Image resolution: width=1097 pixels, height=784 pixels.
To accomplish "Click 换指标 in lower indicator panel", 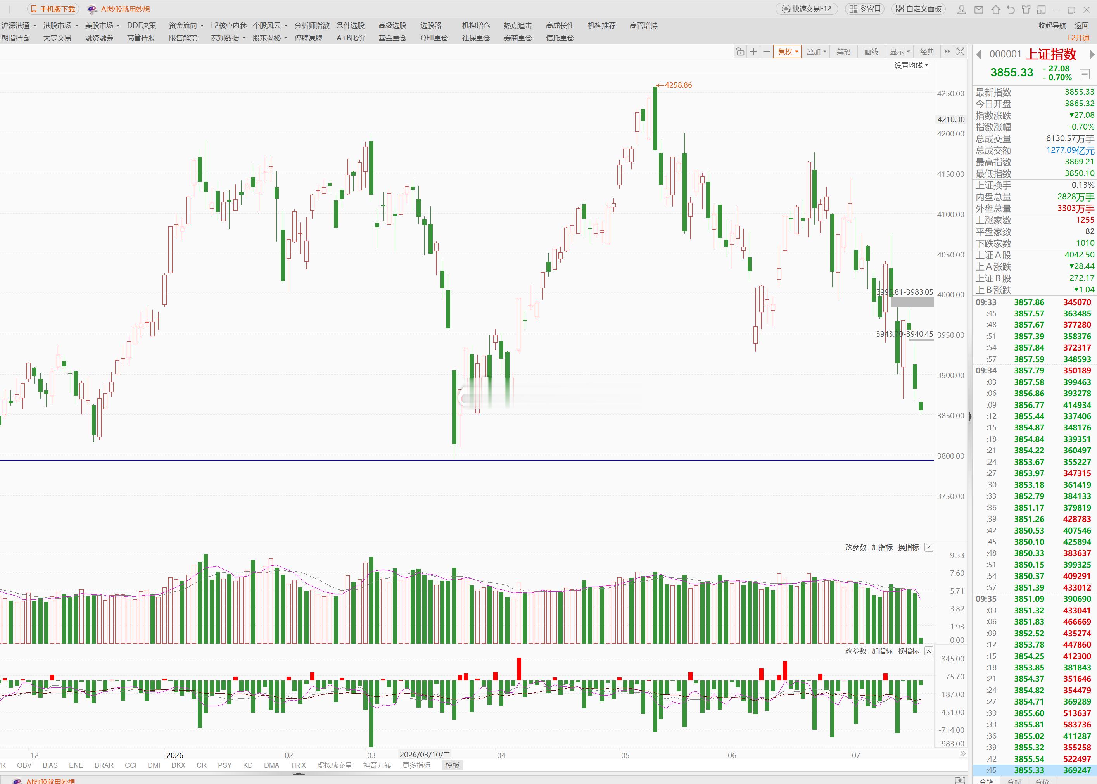I will [908, 651].
